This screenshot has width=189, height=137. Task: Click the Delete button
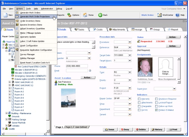(x=141, y=129)
